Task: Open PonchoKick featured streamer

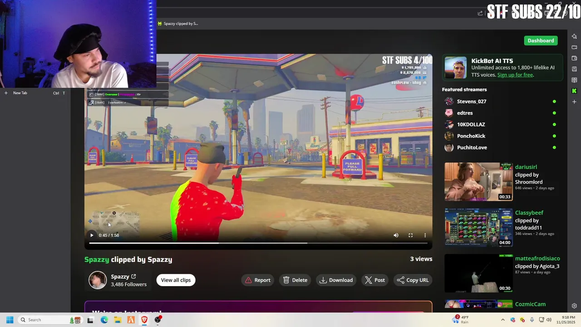Action: click(471, 136)
